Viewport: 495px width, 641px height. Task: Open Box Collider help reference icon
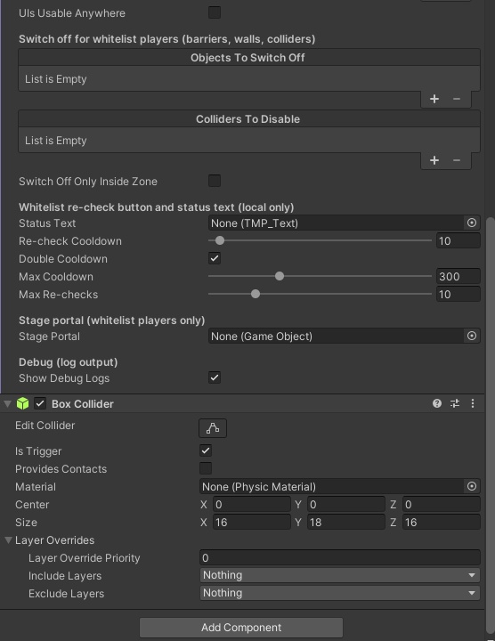pyautogui.click(x=437, y=403)
